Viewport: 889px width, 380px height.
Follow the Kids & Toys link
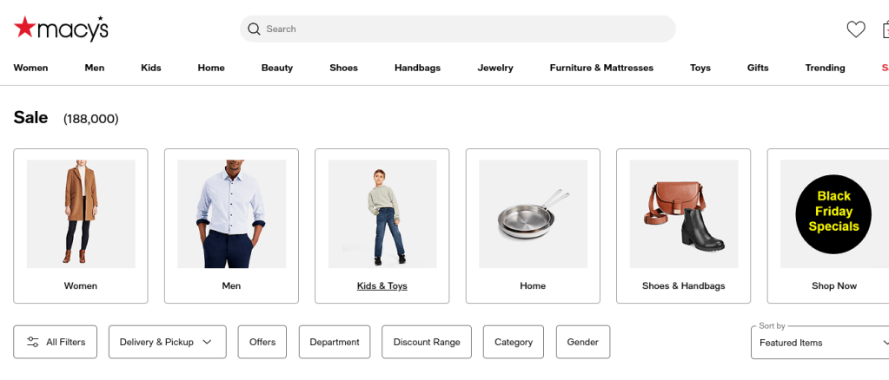pos(382,285)
